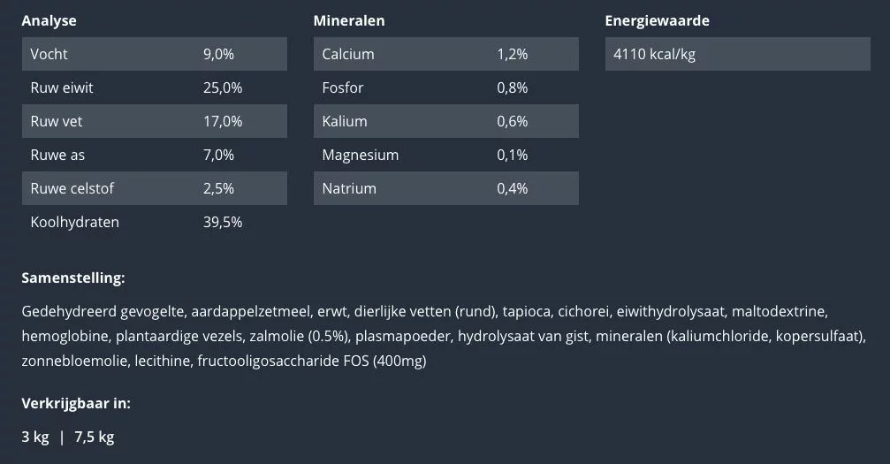This screenshot has height=464, width=890.
Task: Select the Calcium 1,2% row
Action: 445,54
